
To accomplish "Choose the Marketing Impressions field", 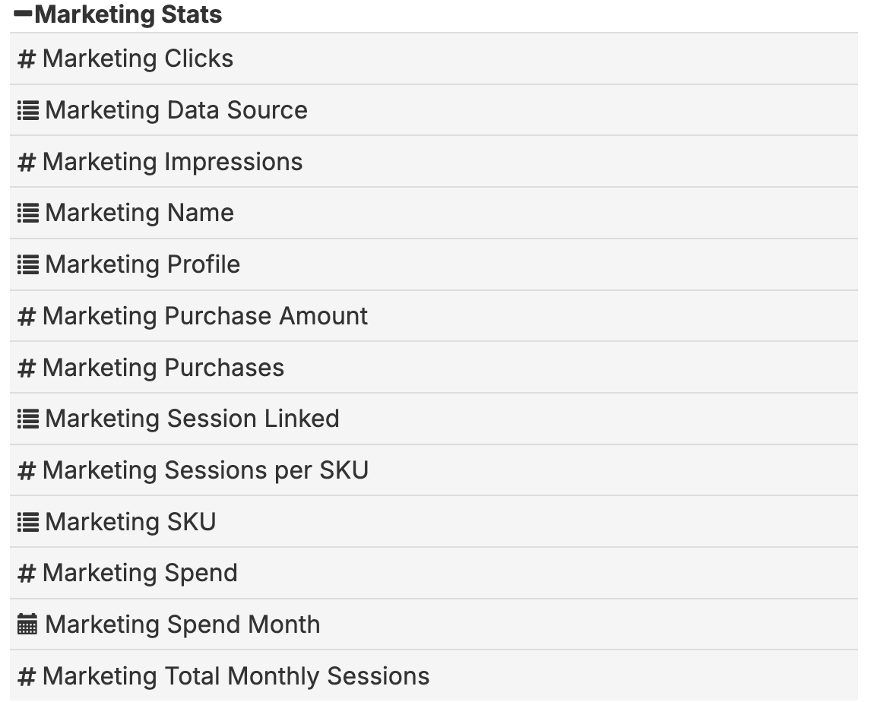I will [173, 163].
